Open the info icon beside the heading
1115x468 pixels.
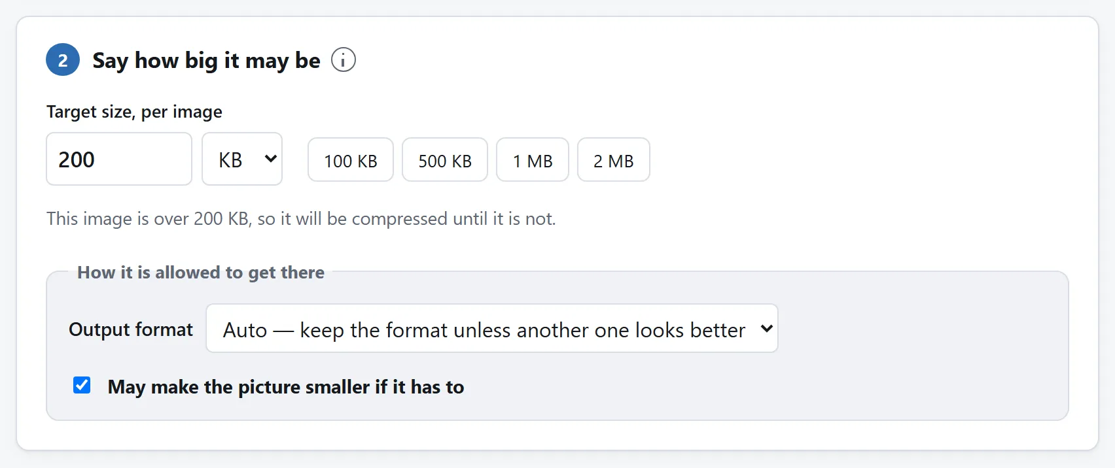point(344,59)
